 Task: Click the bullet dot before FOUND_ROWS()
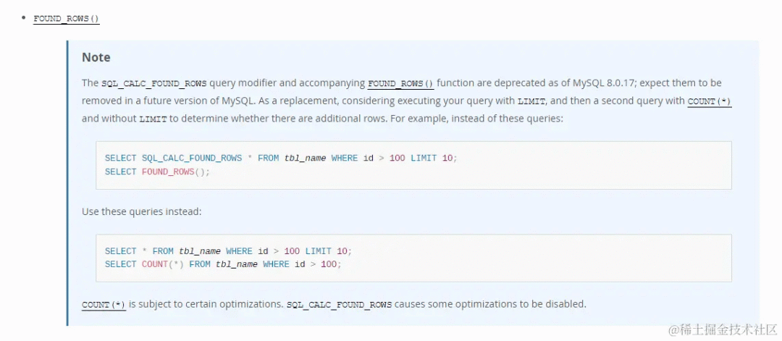23,18
